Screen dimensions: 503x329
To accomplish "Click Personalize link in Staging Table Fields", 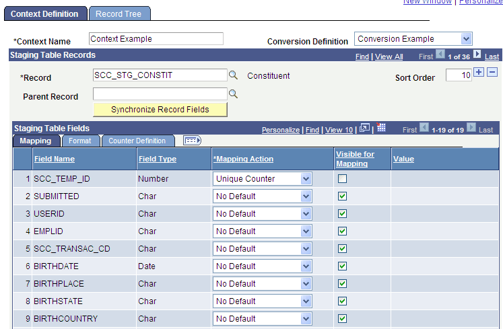I will pyautogui.click(x=281, y=130).
